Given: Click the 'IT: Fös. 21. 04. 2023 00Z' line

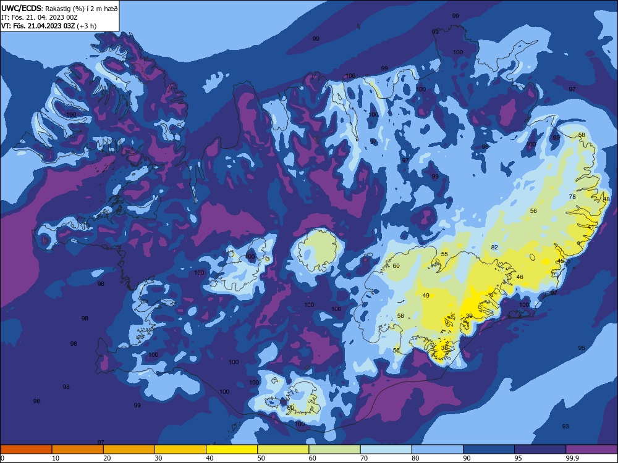Looking at the screenshot, I should (40, 17).
